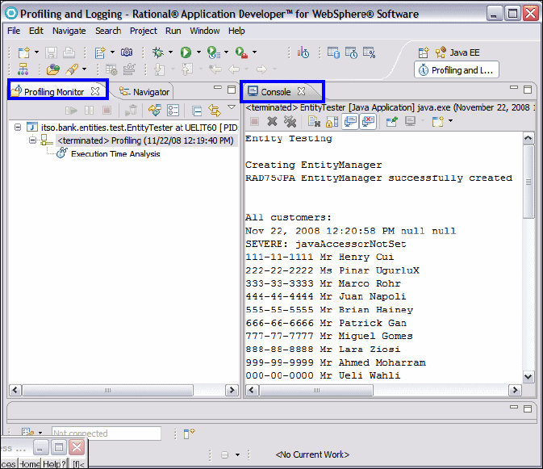Viewport: 543px width, 469px height.
Task: Click the camera snapshot toolbar icon
Action: pos(127,52)
